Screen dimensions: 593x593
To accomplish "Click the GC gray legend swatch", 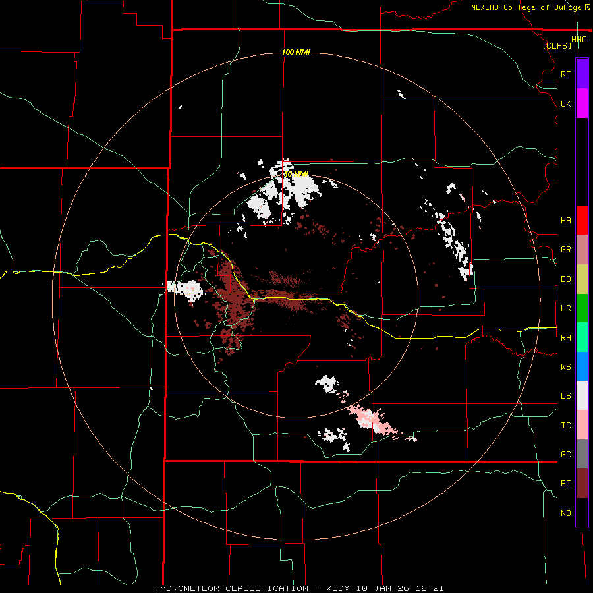I will tap(582, 454).
